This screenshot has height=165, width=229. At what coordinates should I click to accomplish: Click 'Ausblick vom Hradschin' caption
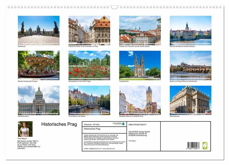click(134, 46)
